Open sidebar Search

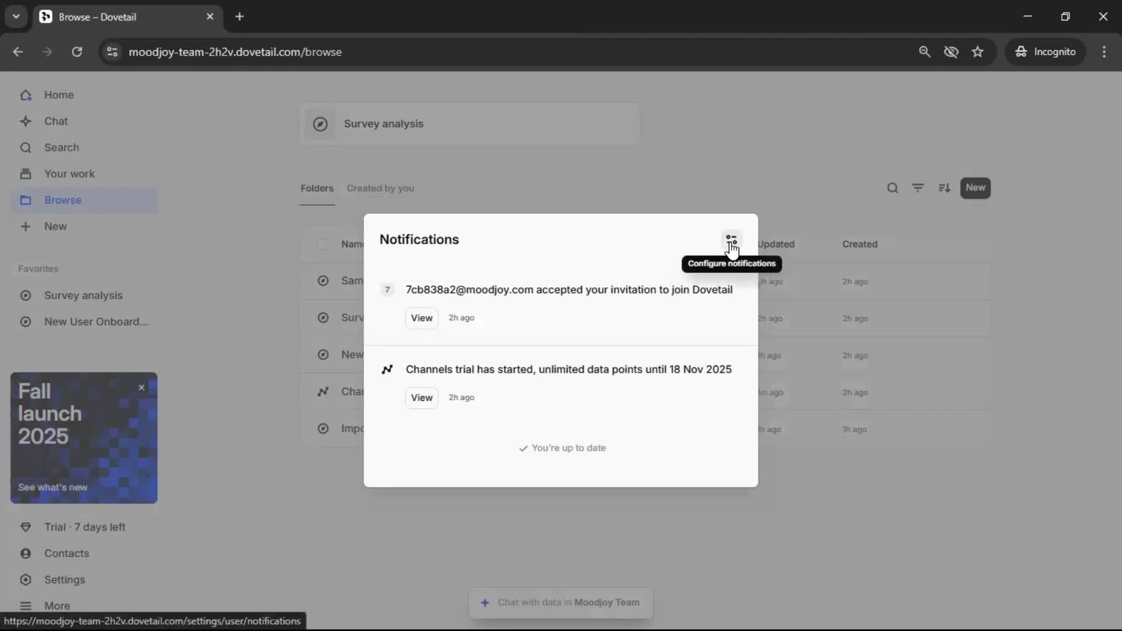click(61, 148)
